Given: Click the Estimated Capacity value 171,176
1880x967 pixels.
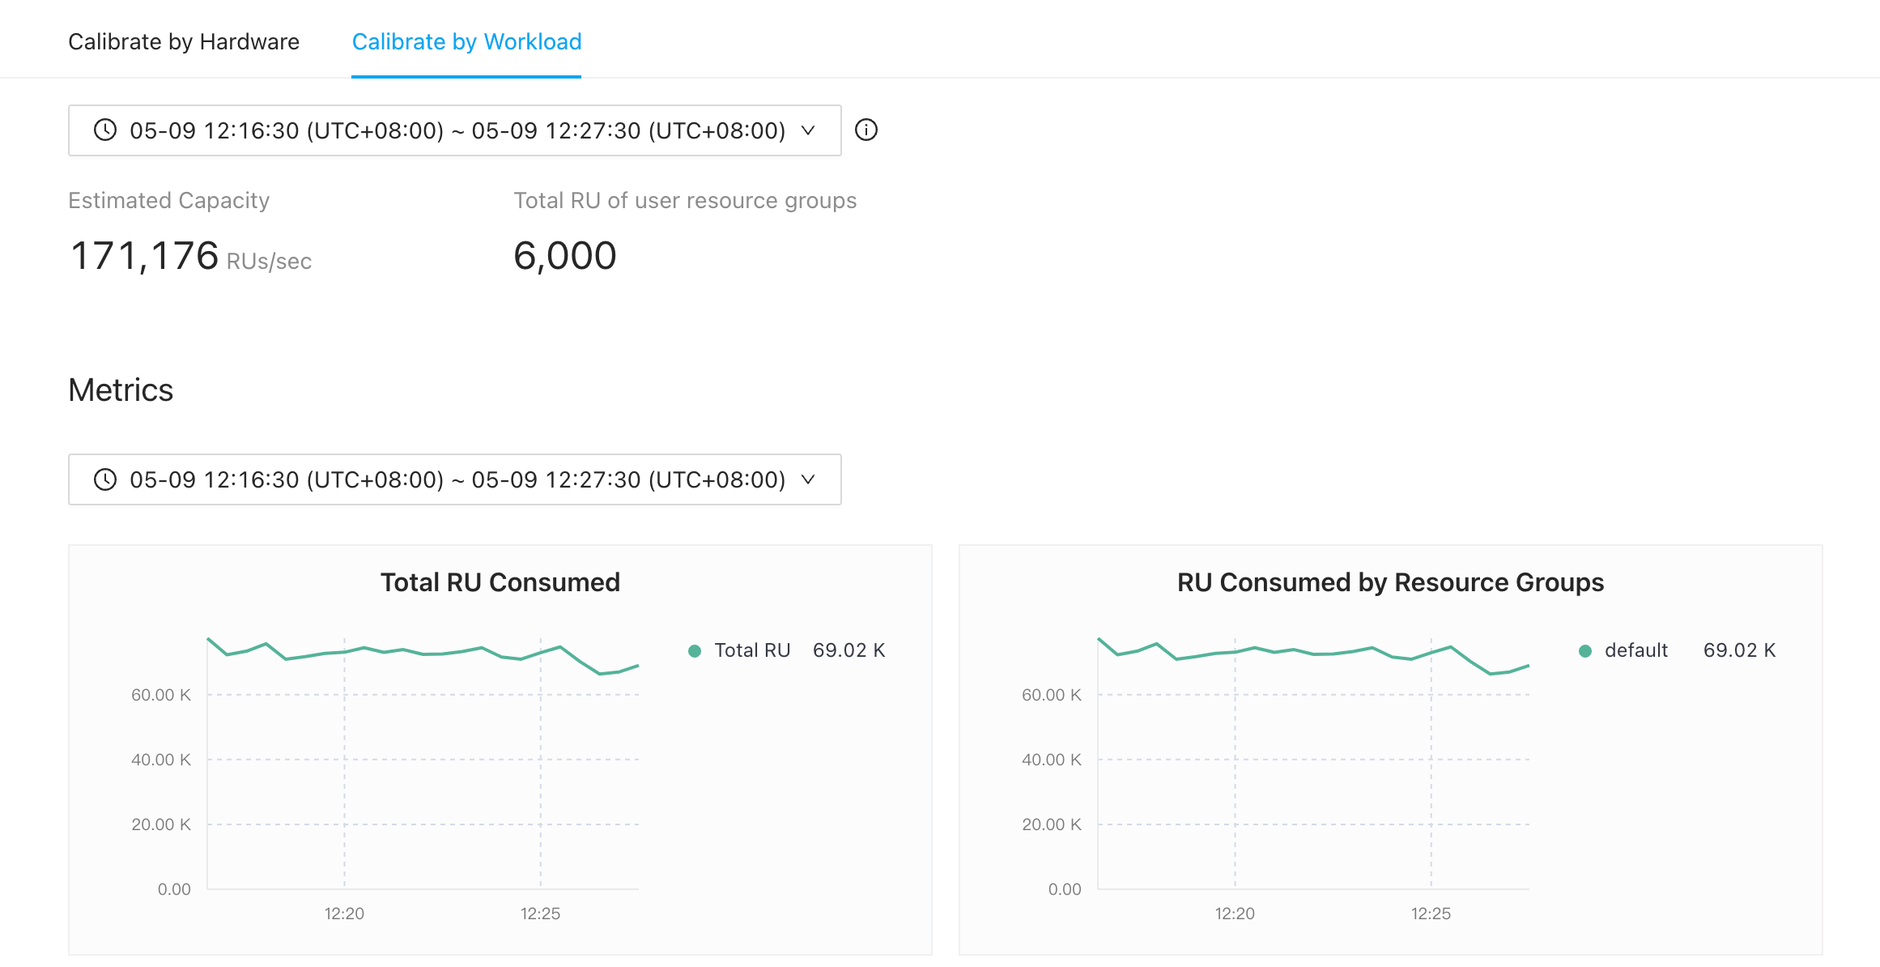Looking at the screenshot, I should [145, 256].
